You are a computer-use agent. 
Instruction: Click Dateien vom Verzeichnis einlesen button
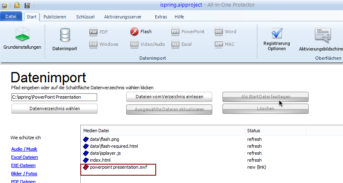[x=169, y=97]
